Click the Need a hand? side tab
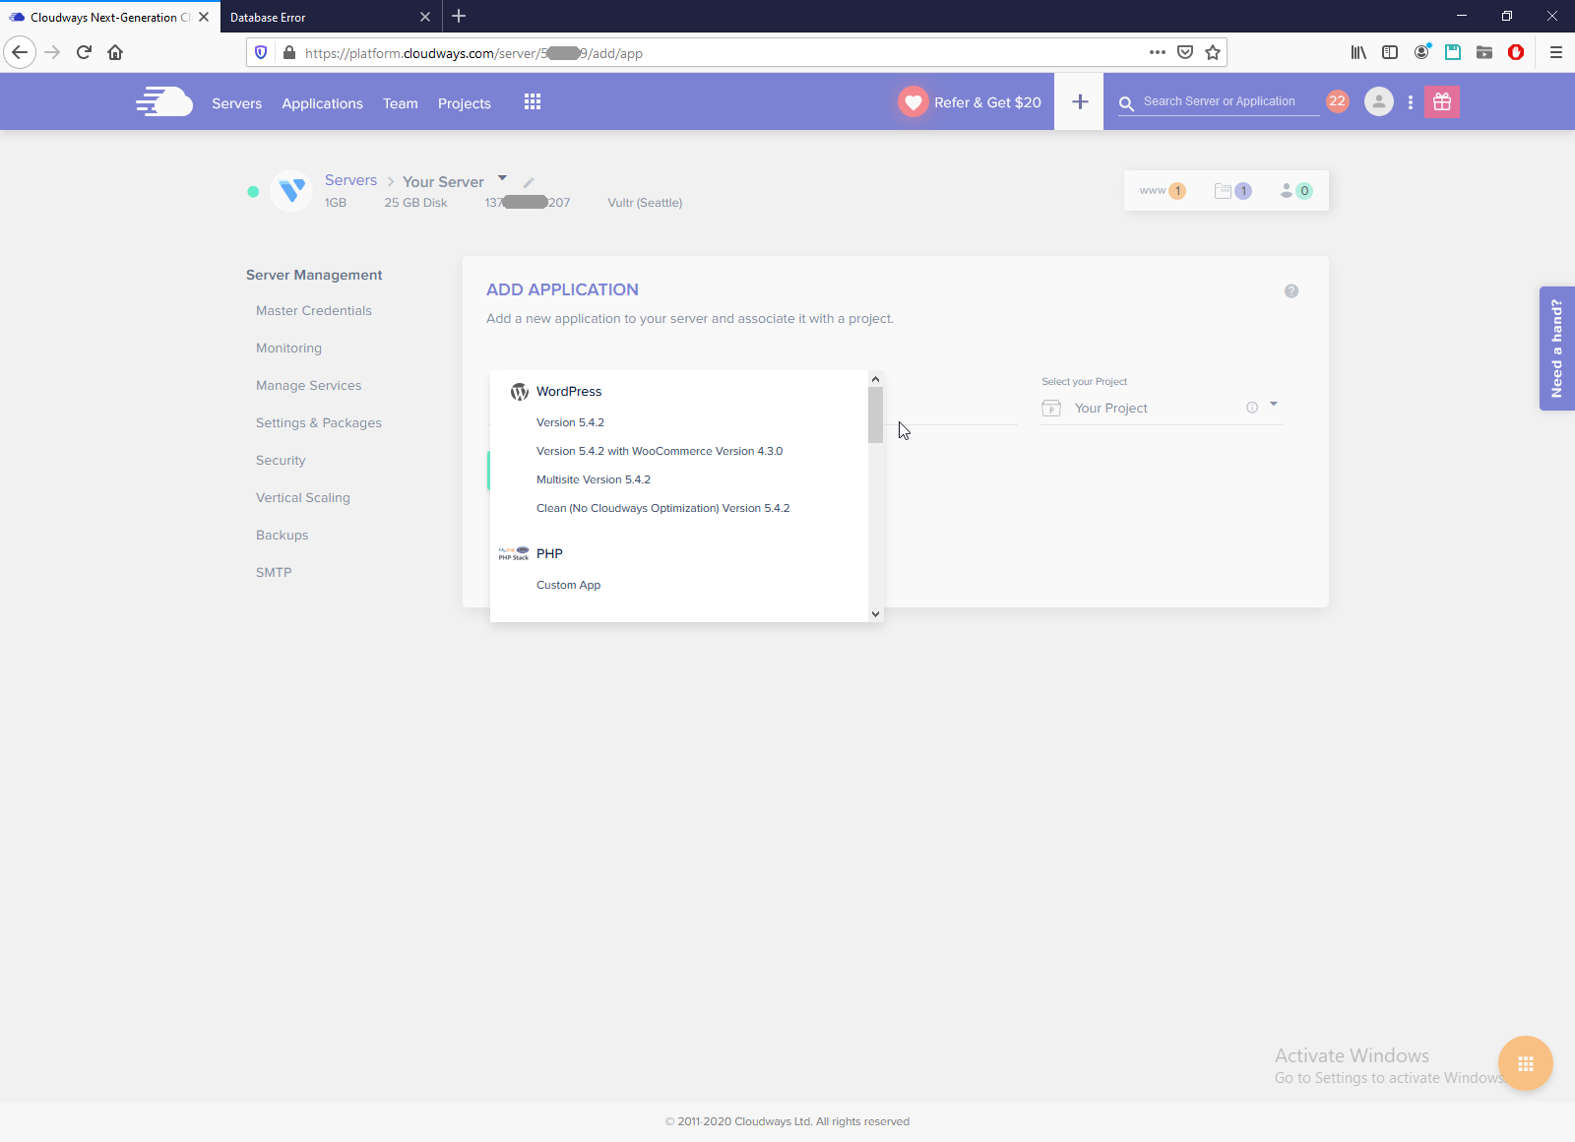The image size is (1575, 1142). [1556, 348]
